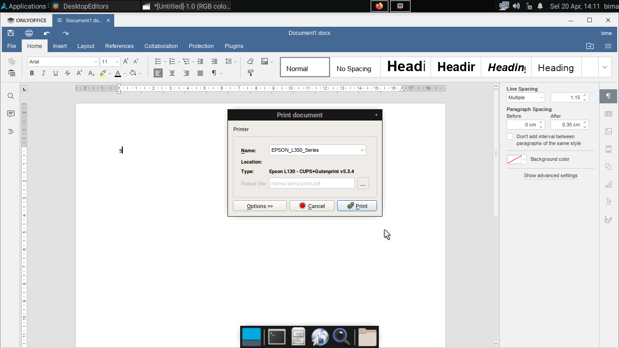Align text center
Image resolution: width=619 pixels, height=348 pixels.
pyautogui.click(x=172, y=73)
